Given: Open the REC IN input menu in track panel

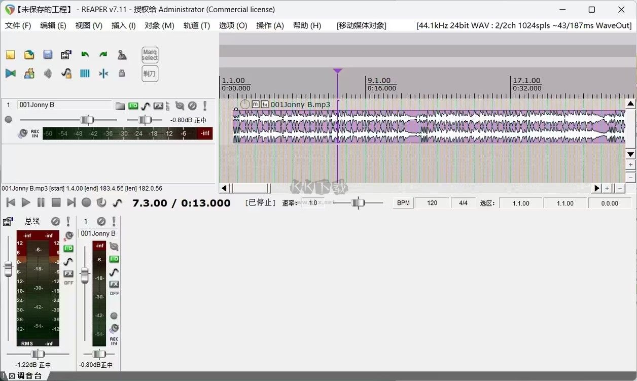Looking at the screenshot, I should (x=35, y=134).
